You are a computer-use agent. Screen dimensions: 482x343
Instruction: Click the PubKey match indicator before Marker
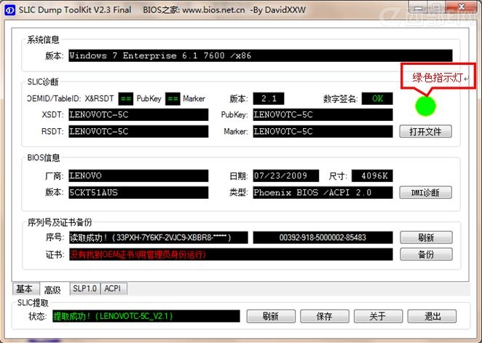click(x=172, y=99)
